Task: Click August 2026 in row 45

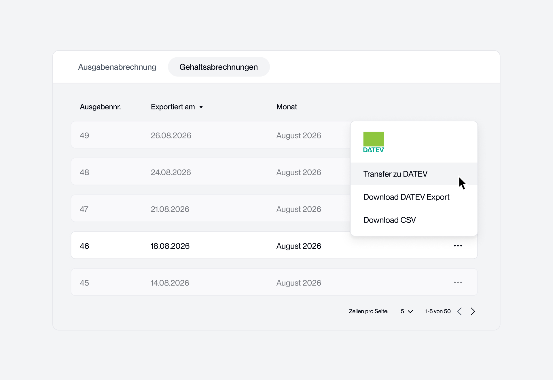Action: 299,283
